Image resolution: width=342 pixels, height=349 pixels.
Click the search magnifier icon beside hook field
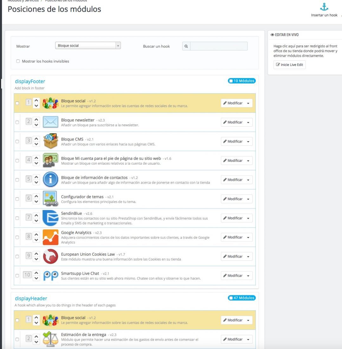tap(186, 46)
